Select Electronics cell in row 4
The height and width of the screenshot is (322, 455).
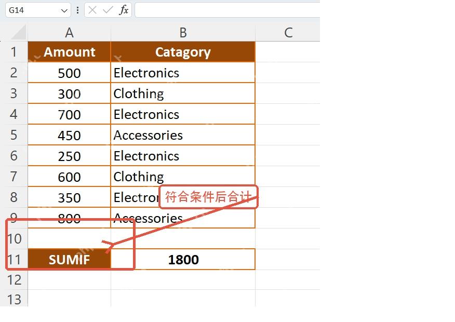click(x=183, y=114)
